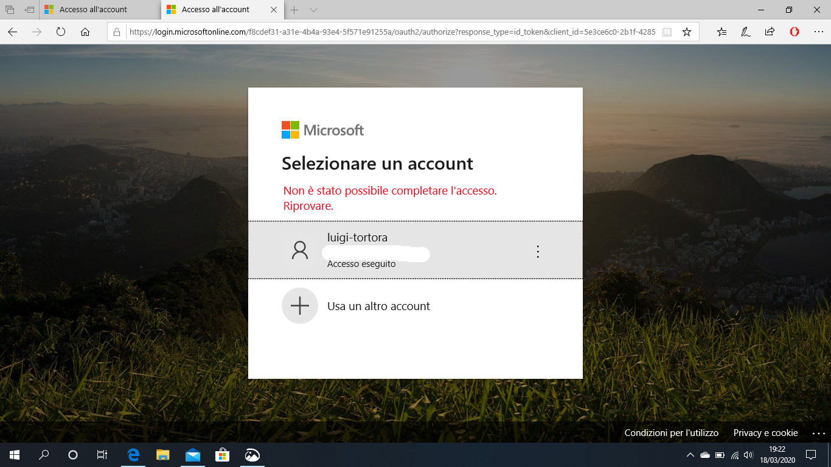Open the Windows Start menu
The width and height of the screenshot is (831, 467).
click(x=15, y=455)
